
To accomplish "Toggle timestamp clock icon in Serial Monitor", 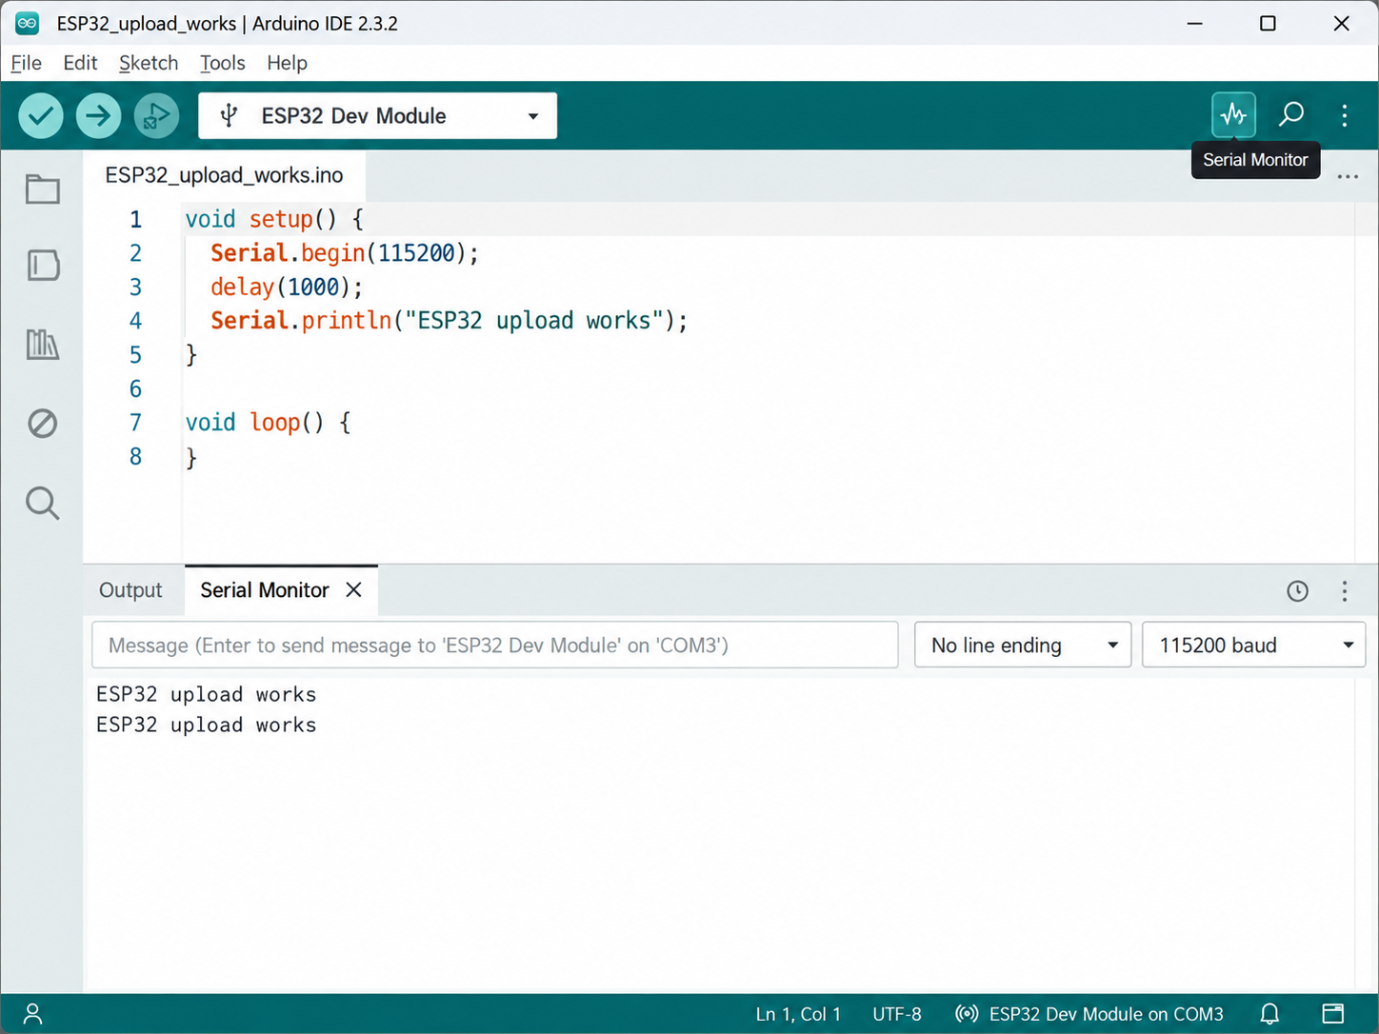I will 1297,591.
